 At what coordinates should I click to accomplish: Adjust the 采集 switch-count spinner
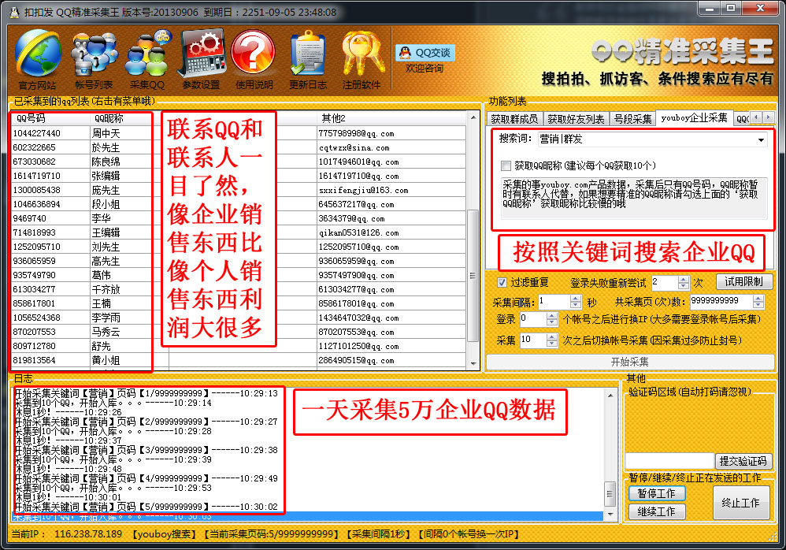coord(552,340)
